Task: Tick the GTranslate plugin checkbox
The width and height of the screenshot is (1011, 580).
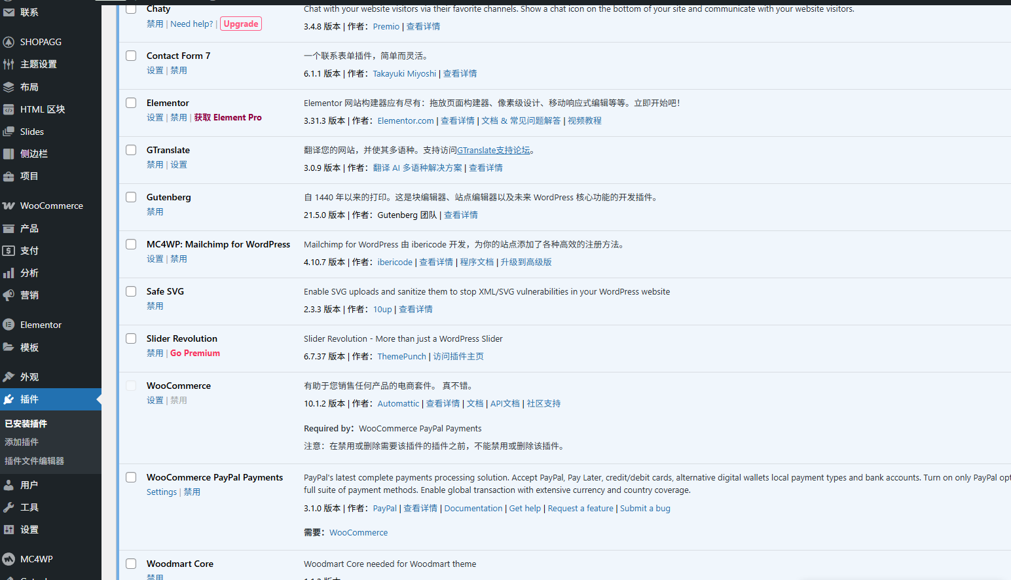Action: click(131, 150)
